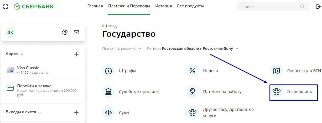Select the Суды scales icon
322x123 pixels.
click(108, 113)
